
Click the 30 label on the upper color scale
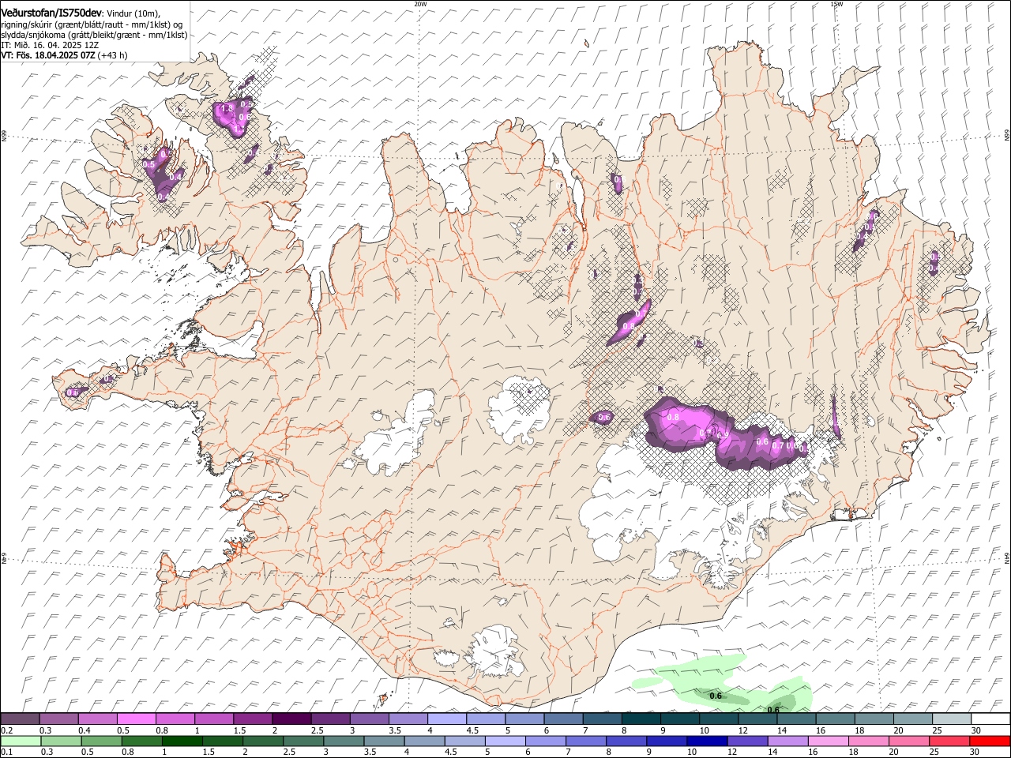point(975,730)
